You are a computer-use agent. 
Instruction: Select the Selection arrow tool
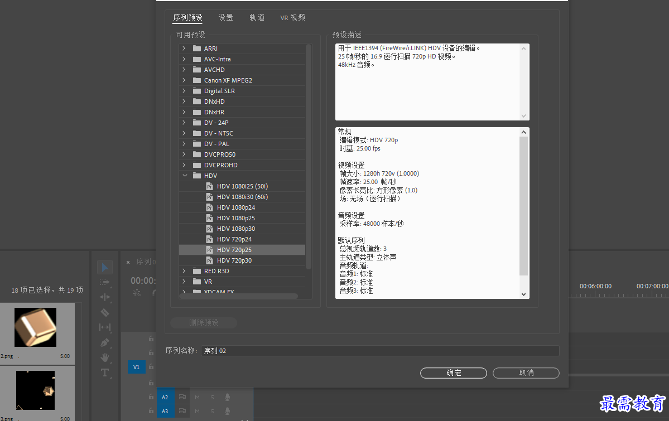105,268
